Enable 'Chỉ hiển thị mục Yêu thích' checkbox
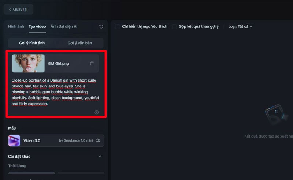This screenshot has height=180, width=293. (x=117, y=26)
